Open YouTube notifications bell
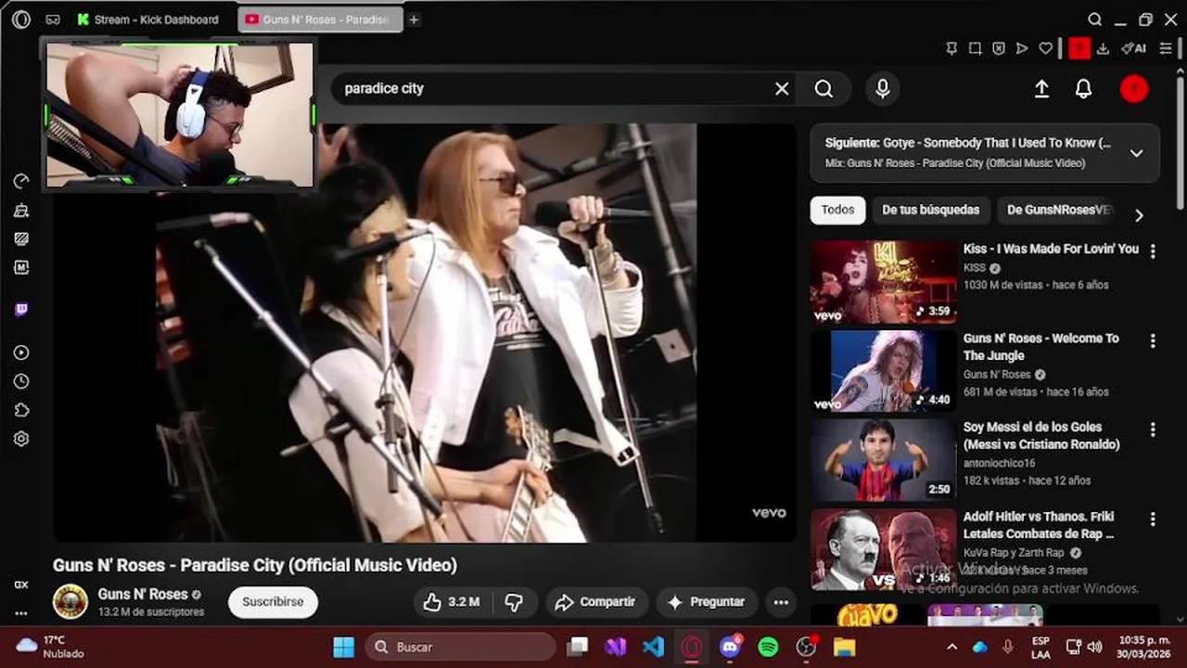1187x668 pixels. tap(1083, 88)
